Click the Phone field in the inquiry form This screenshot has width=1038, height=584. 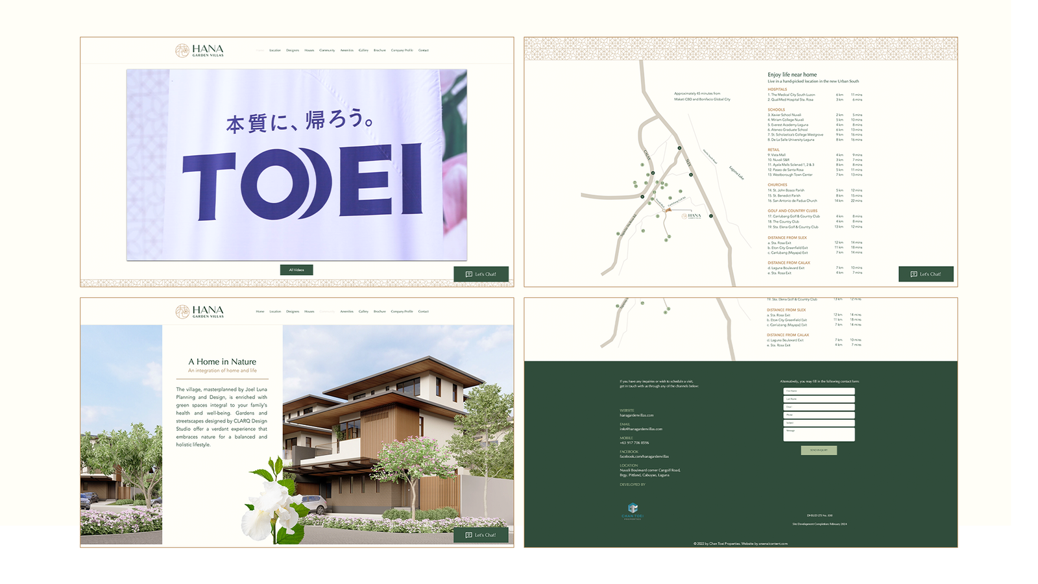[819, 415]
